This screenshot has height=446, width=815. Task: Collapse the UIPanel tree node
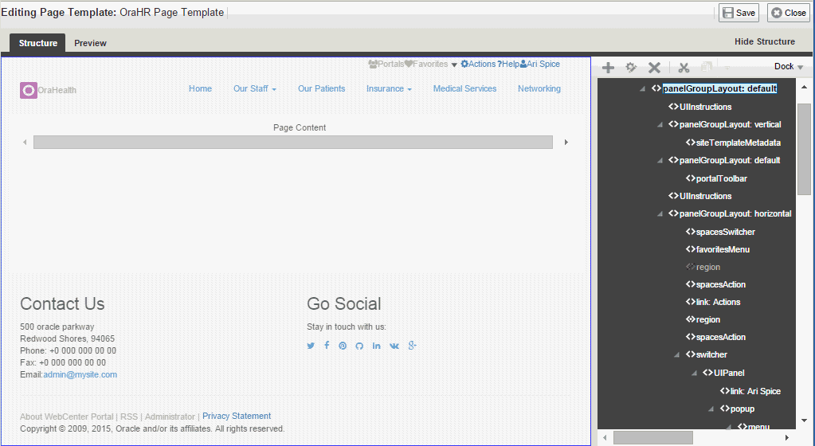tap(694, 374)
